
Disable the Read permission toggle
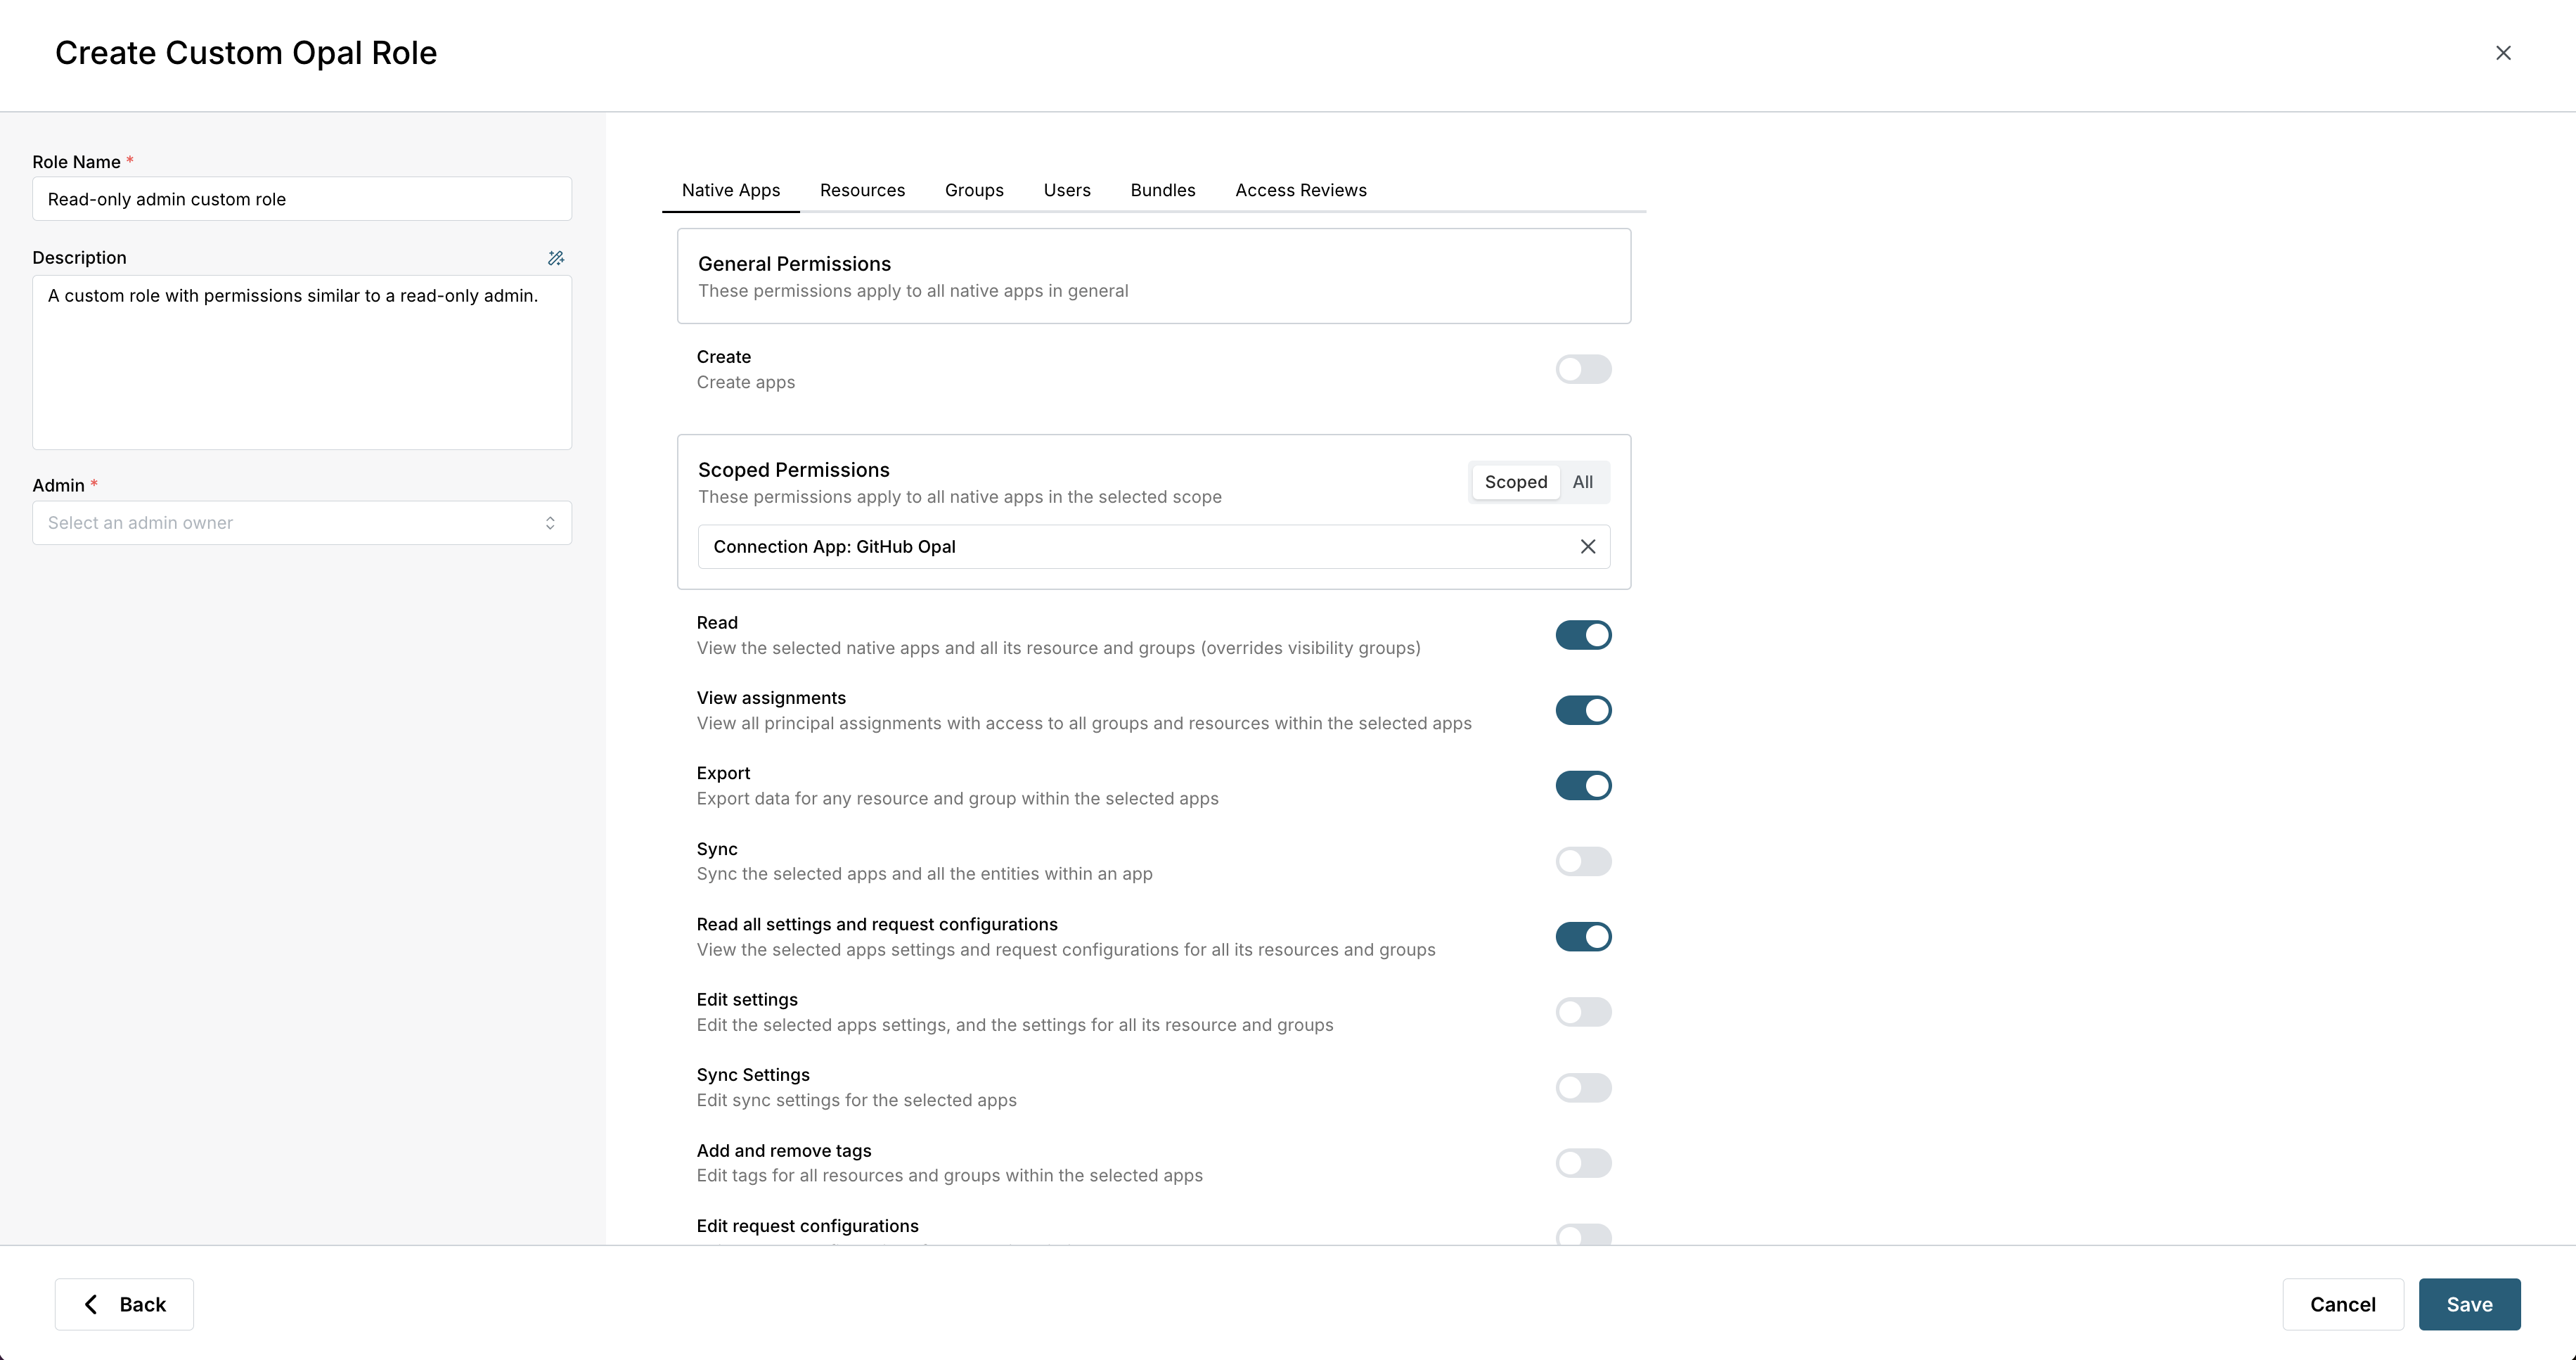(1583, 635)
